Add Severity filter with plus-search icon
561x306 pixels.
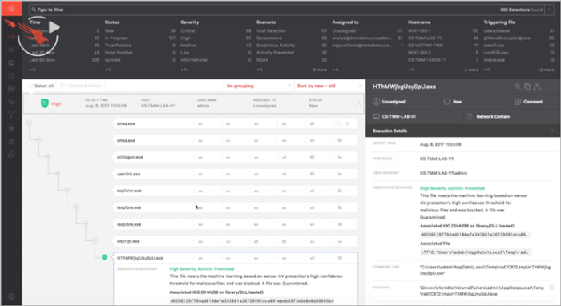tap(184, 70)
